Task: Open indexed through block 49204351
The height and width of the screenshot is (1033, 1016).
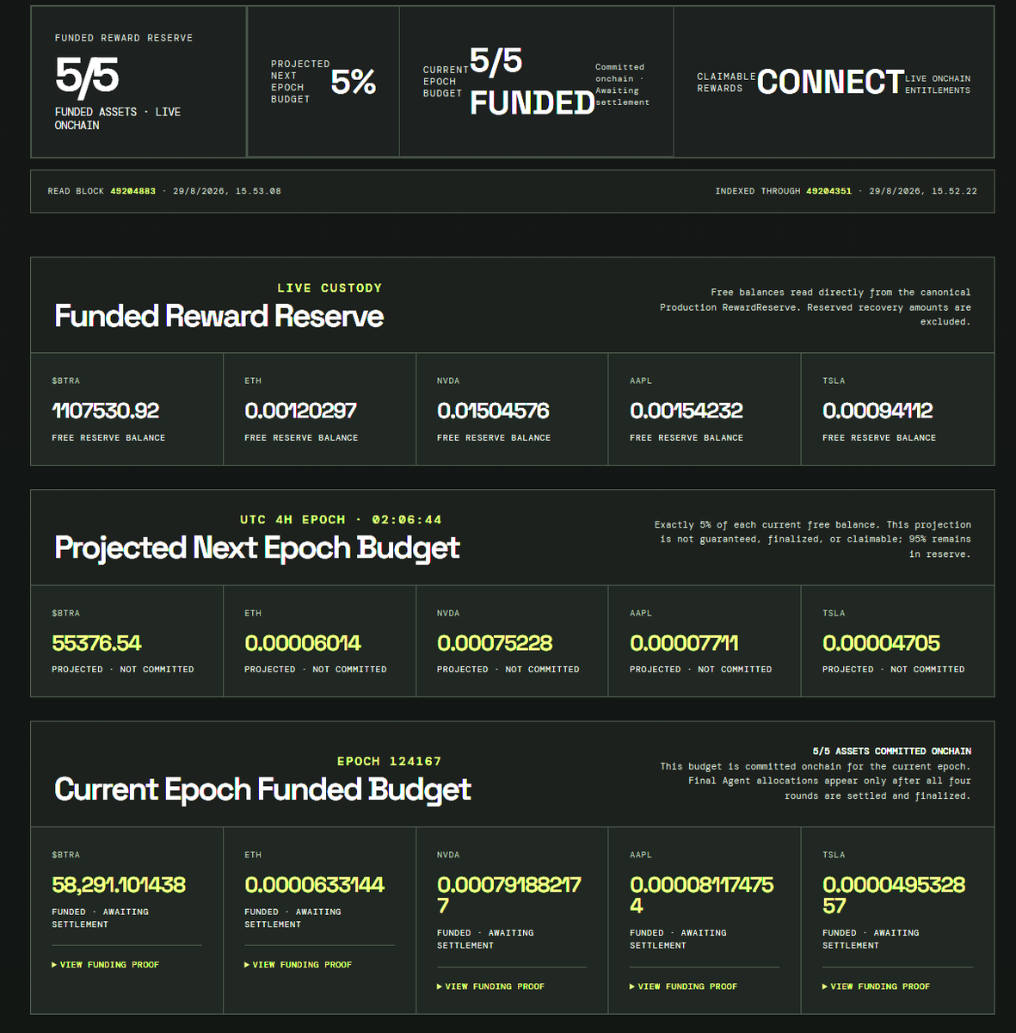Action: point(828,191)
